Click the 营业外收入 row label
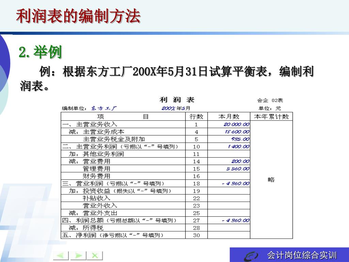349x262 pixels. point(100,205)
